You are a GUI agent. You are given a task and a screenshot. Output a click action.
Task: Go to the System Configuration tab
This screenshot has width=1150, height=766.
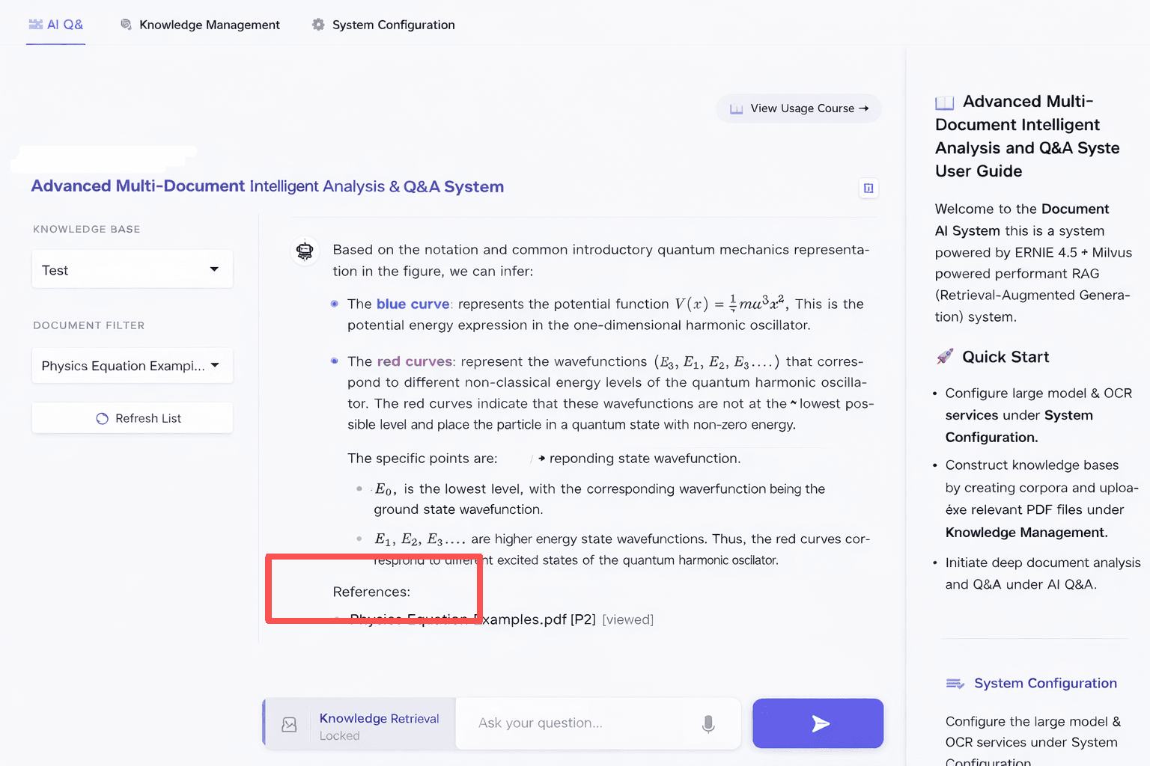pos(393,25)
